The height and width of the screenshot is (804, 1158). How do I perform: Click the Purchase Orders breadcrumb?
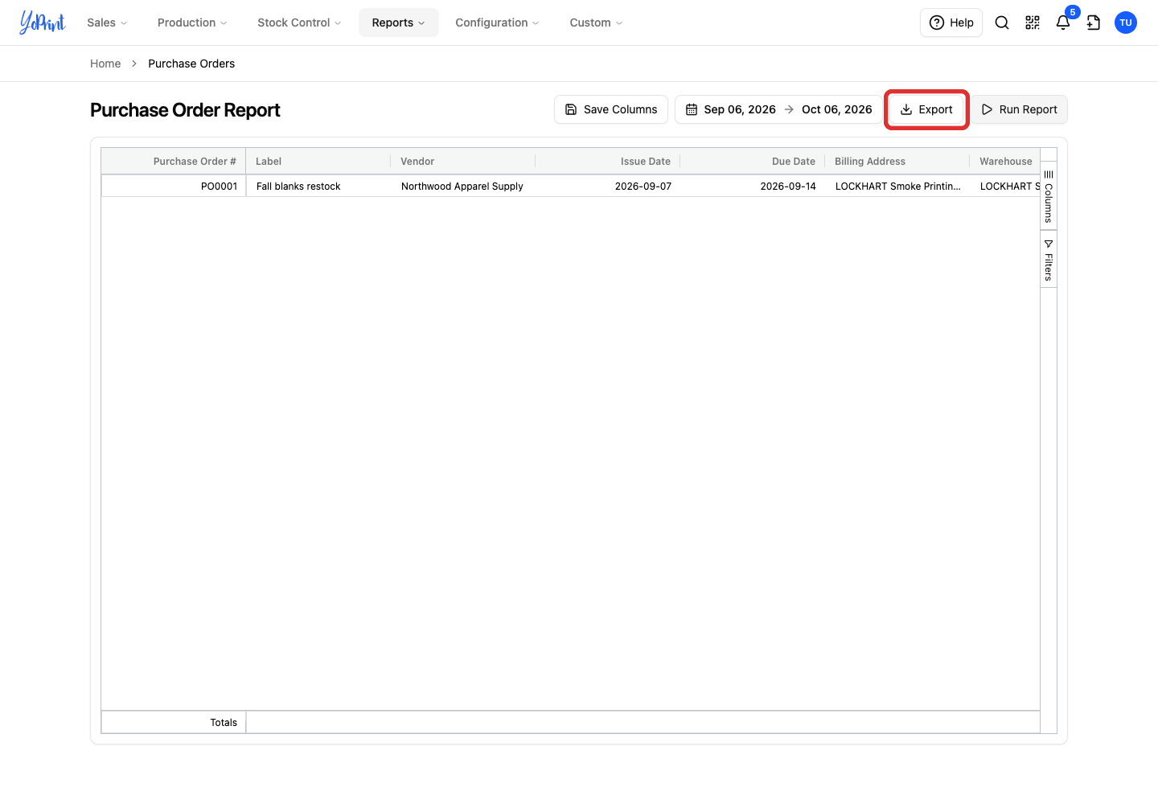191,64
